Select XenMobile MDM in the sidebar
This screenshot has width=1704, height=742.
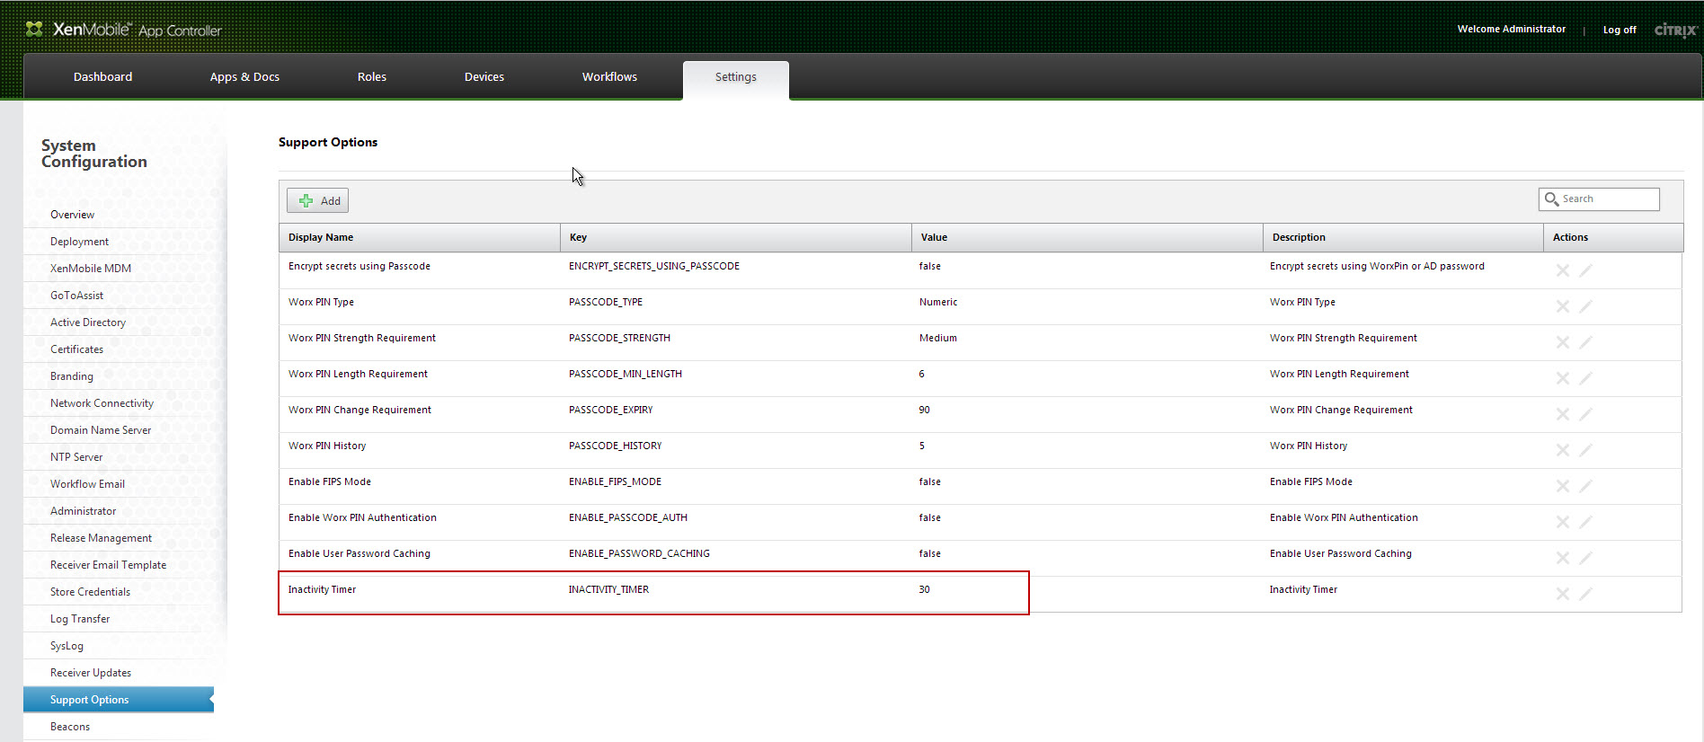pyautogui.click(x=91, y=269)
